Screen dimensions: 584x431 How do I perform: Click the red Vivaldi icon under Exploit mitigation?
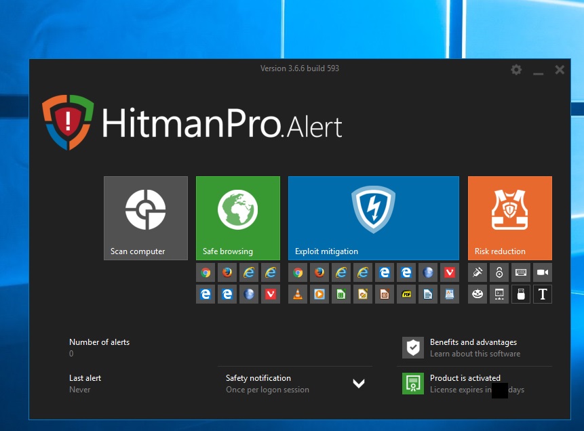(x=450, y=273)
